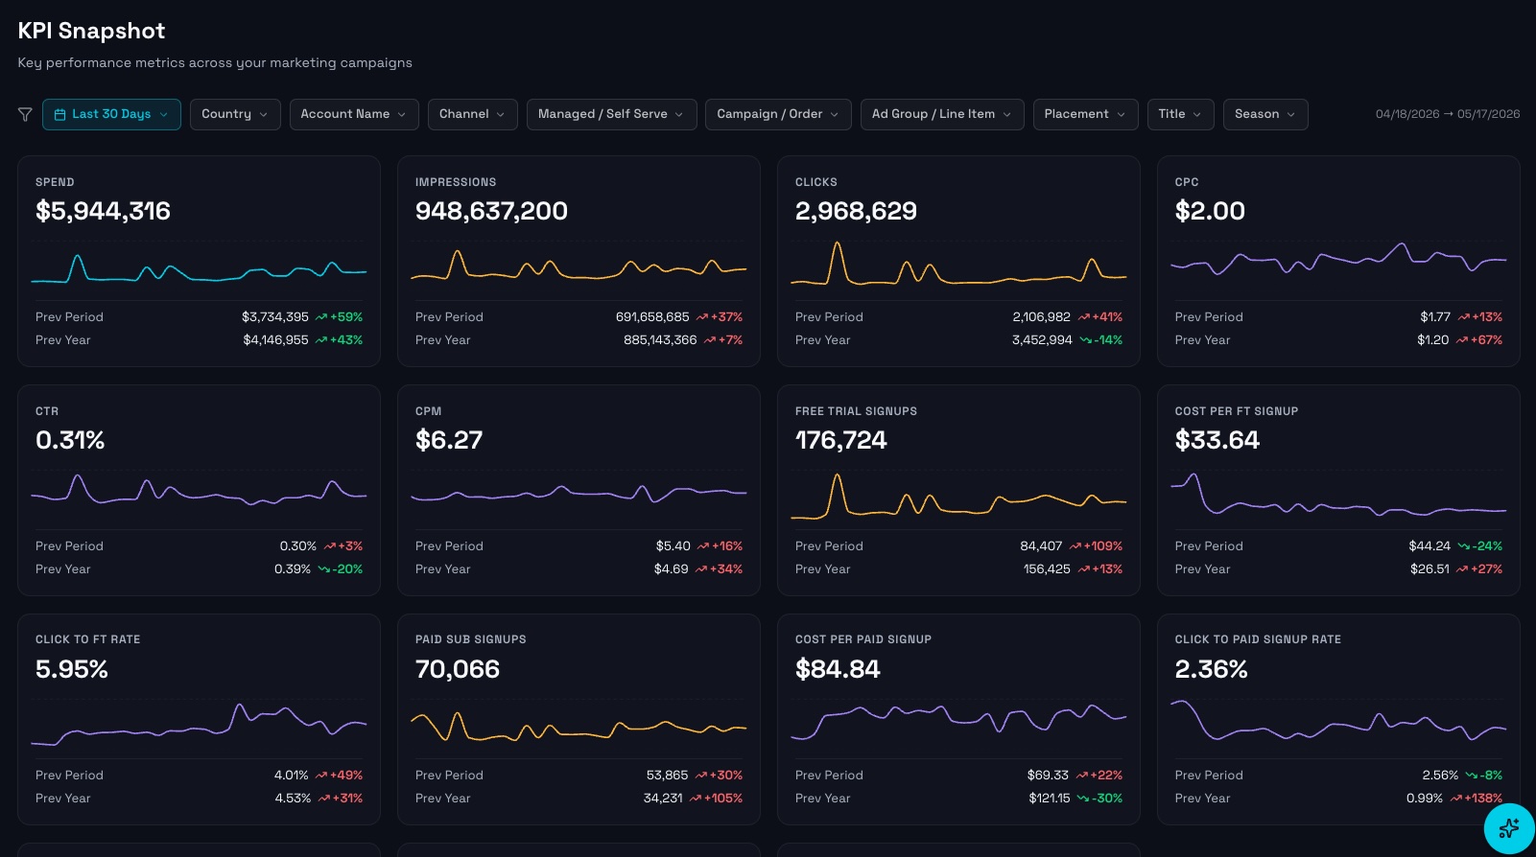This screenshot has width=1536, height=857.
Task: Click Paid Sub Signups prev period 53,865
Action: [x=668, y=776]
